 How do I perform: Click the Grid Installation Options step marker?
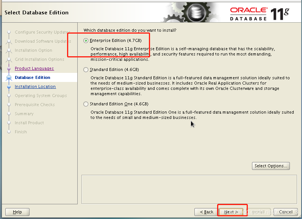(x=9, y=60)
